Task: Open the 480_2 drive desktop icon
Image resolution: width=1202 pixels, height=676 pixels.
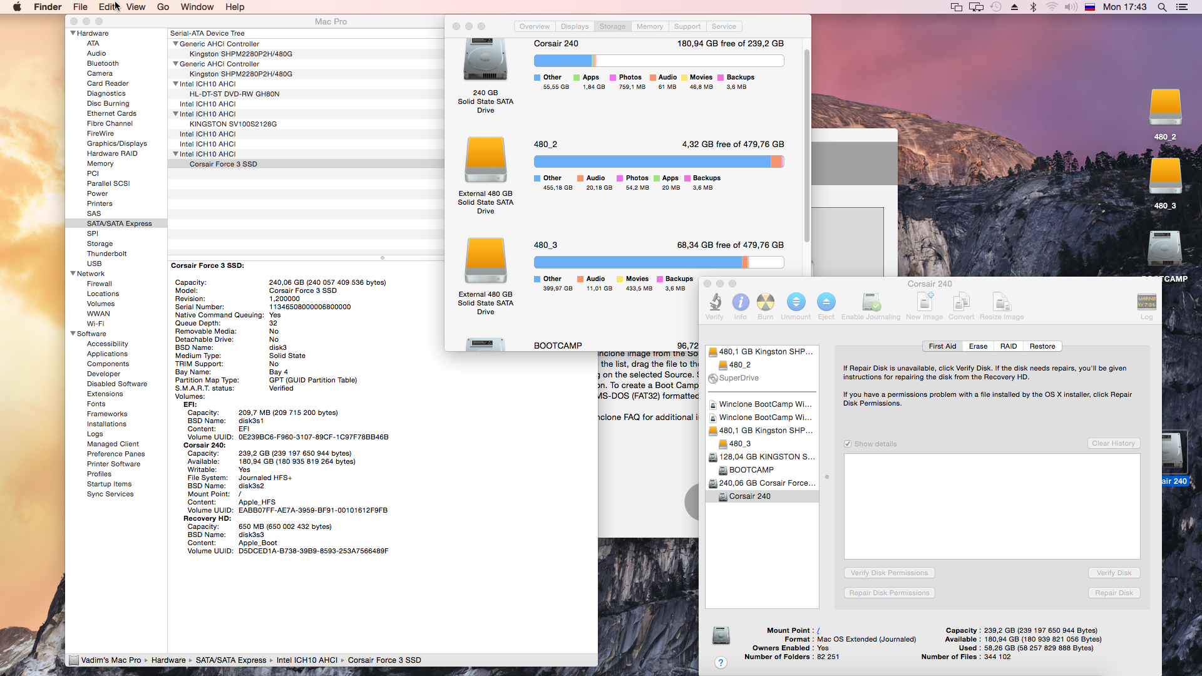Action: (x=1165, y=108)
